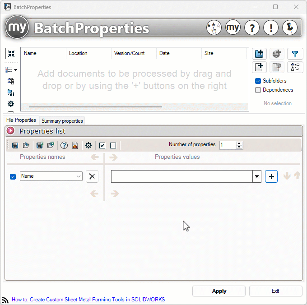
Task: Click the Apply button
Action: click(219, 291)
